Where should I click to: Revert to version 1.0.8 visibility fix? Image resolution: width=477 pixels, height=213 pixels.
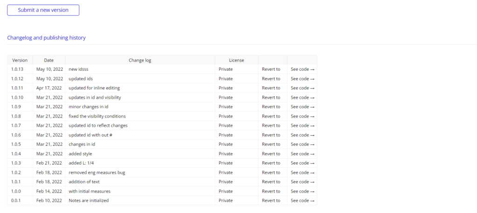(271, 116)
